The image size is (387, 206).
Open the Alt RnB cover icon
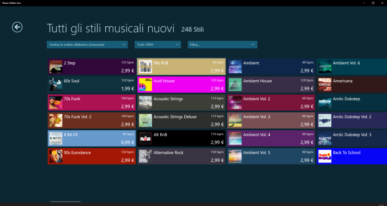coord(146,138)
